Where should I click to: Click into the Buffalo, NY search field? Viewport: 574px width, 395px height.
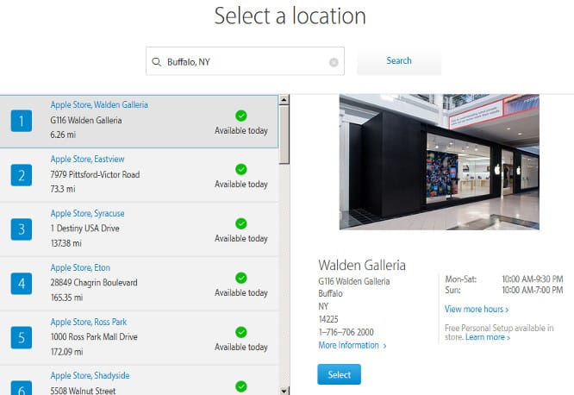pos(245,62)
